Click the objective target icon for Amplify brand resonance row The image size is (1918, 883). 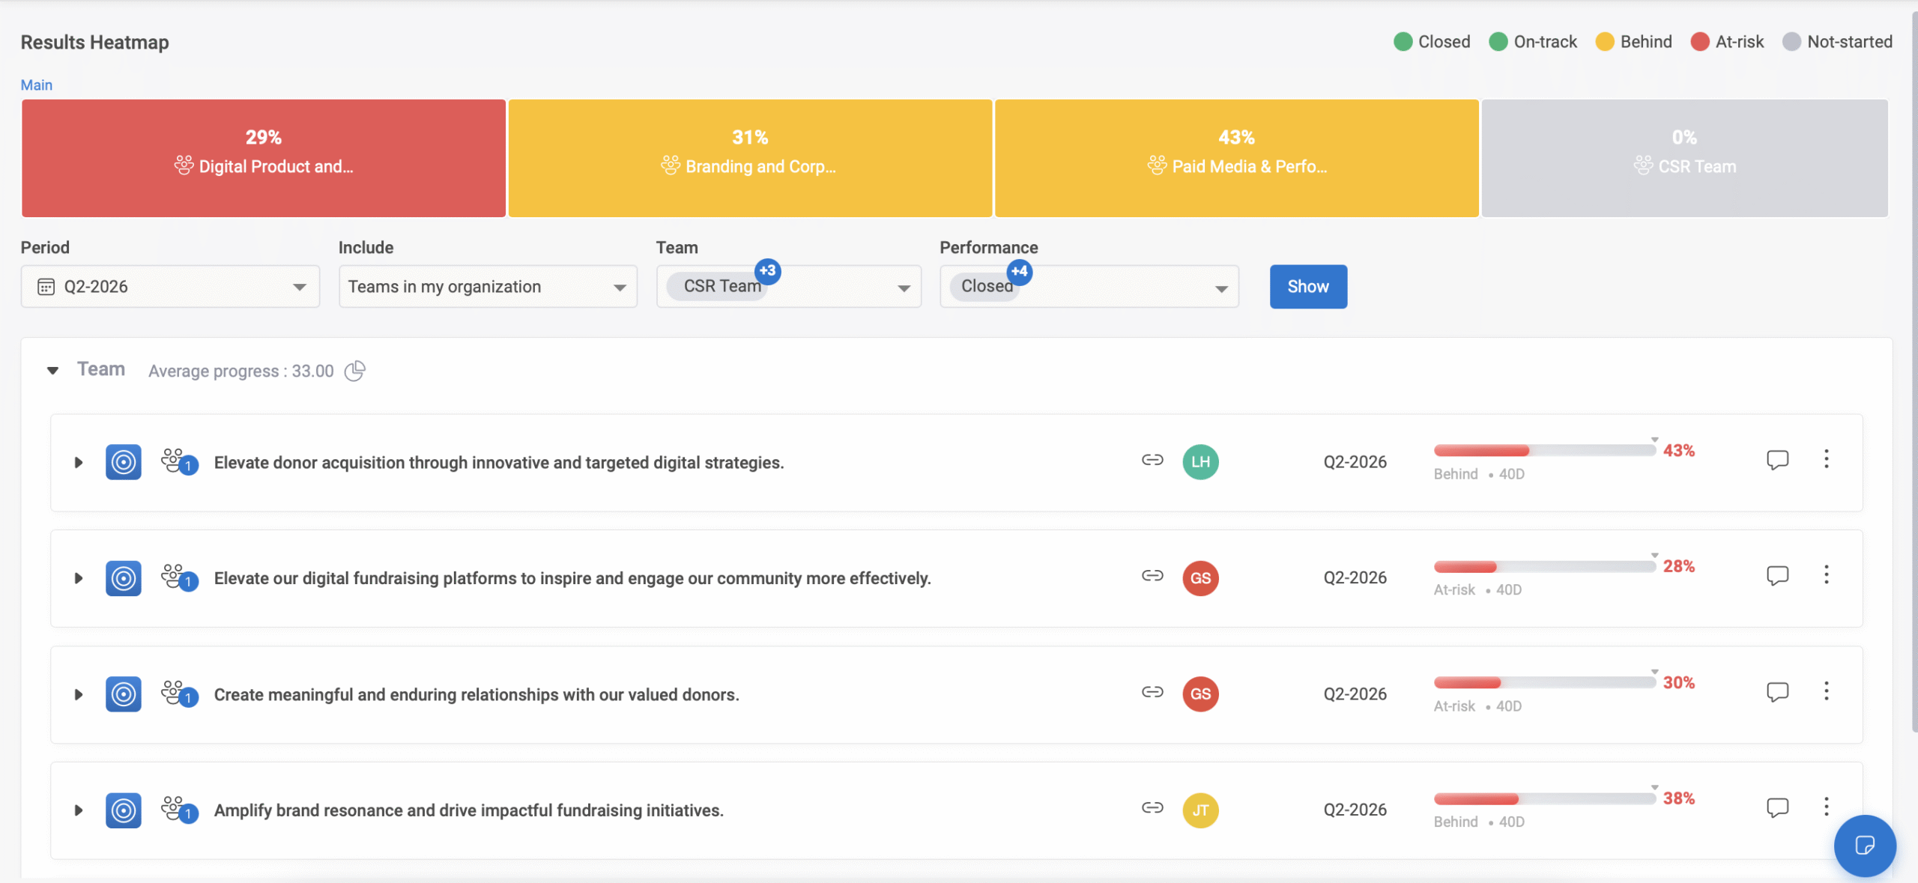pyautogui.click(x=124, y=810)
